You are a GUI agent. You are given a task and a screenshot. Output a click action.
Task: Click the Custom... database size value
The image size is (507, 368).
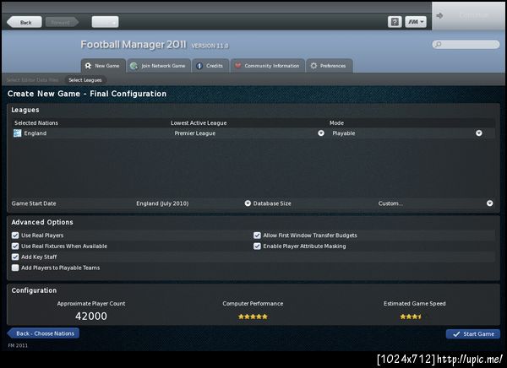point(390,203)
